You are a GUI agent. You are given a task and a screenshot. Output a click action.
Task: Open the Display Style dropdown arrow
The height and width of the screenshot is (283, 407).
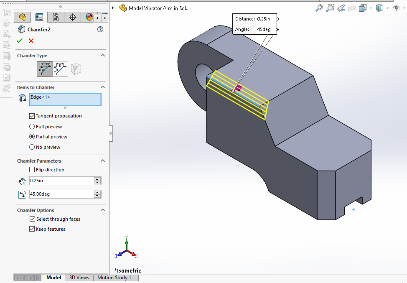click(x=387, y=8)
